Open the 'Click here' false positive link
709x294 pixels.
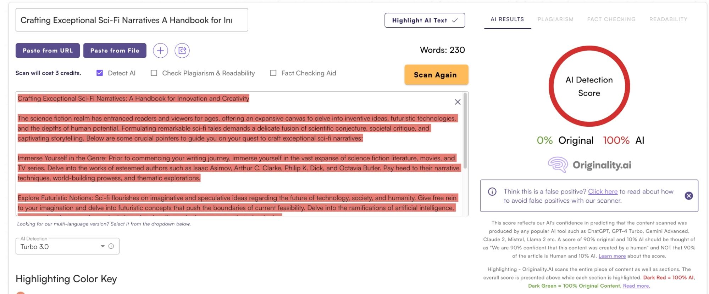point(603,191)
